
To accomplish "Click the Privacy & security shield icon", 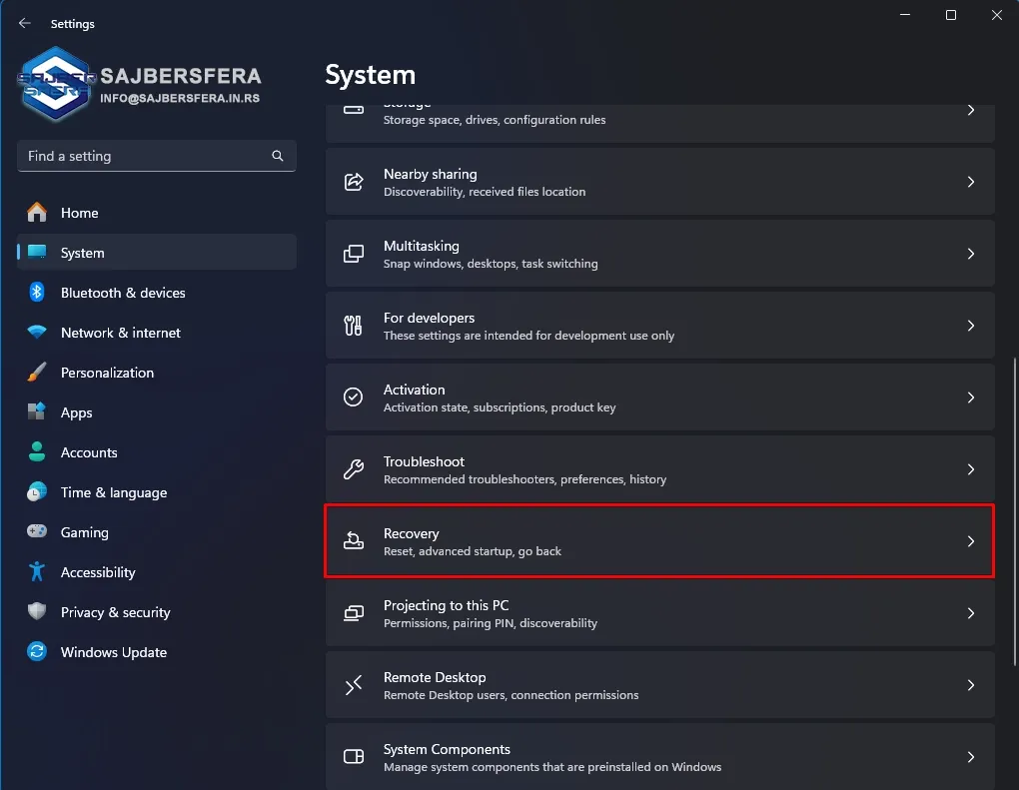I will tap(37, 612).
